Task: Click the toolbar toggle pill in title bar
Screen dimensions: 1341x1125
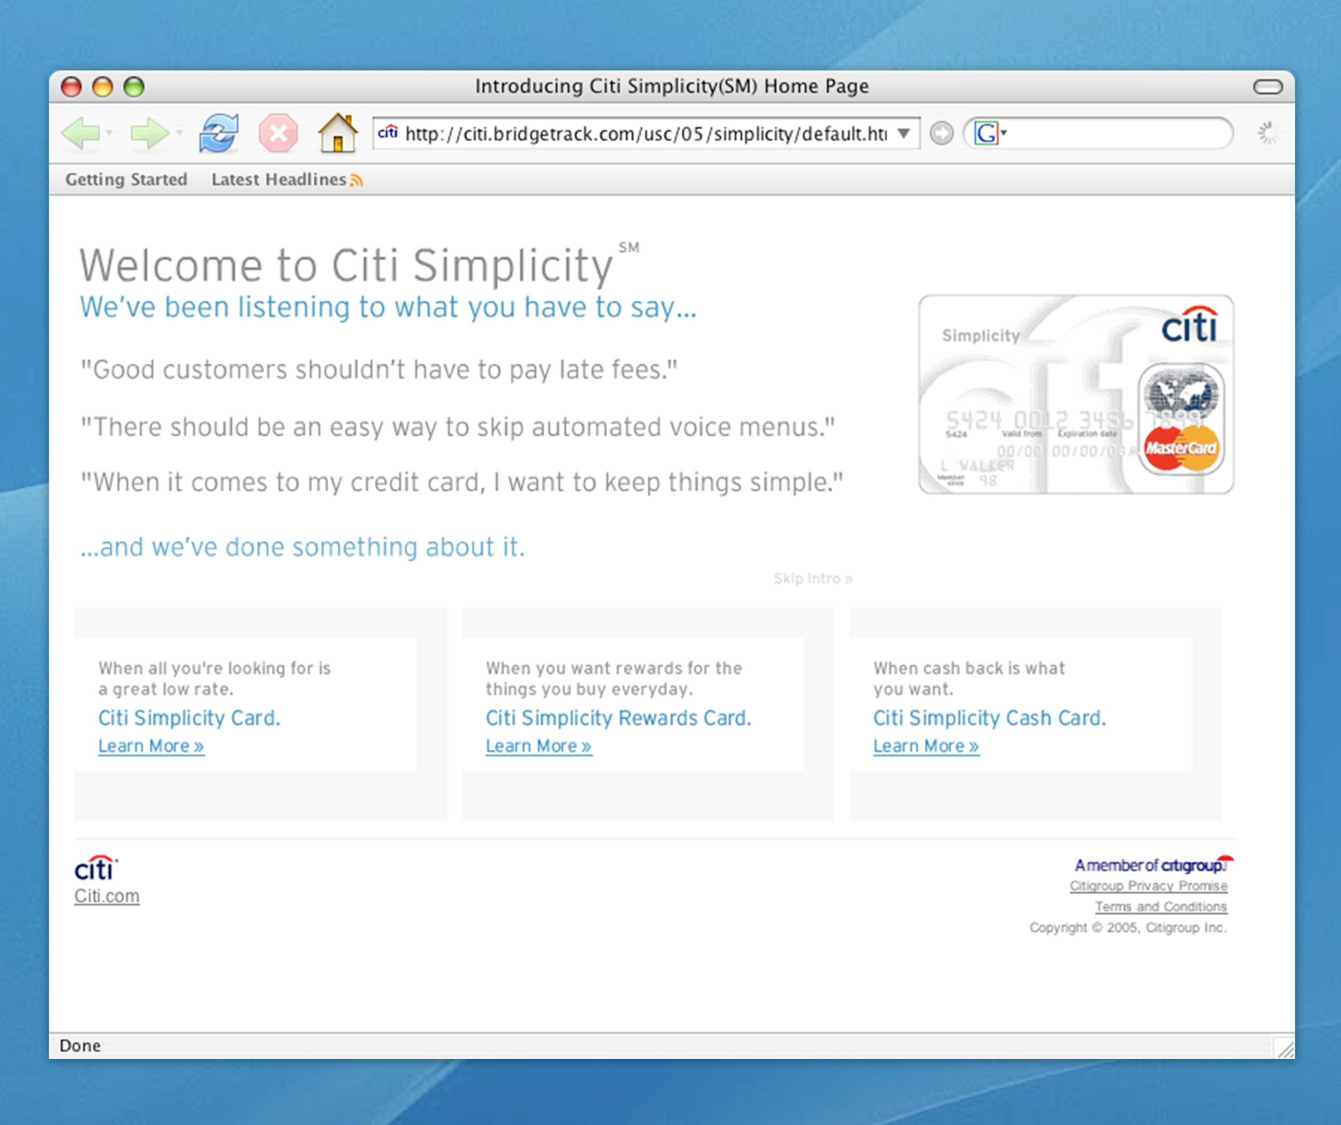Action: [1268, 87]
